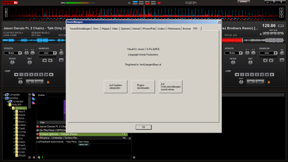Click the red add virtual folder icon
The width and height of the screenshot is (288, 162).
tap(33, 103)
